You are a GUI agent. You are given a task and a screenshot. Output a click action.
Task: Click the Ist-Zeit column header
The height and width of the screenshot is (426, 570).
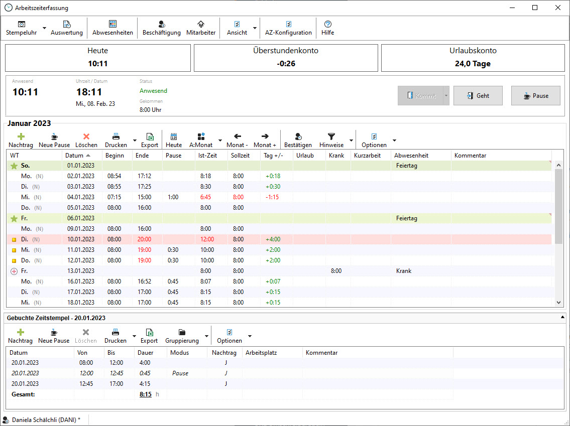(211, 156)
